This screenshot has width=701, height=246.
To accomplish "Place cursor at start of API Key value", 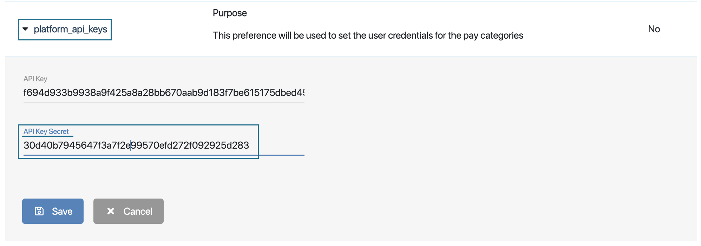I will coord(24,93).
